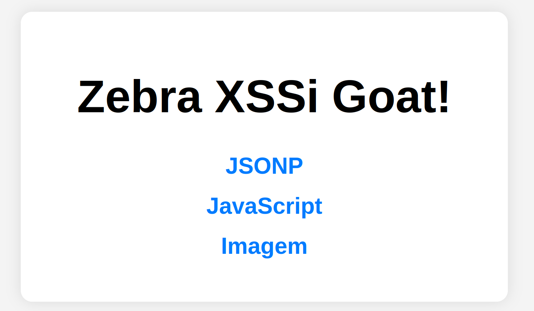Visit the Imagem demo page
Image resolution: width=534 pixels, height=311 pixels.
point(264,246)
